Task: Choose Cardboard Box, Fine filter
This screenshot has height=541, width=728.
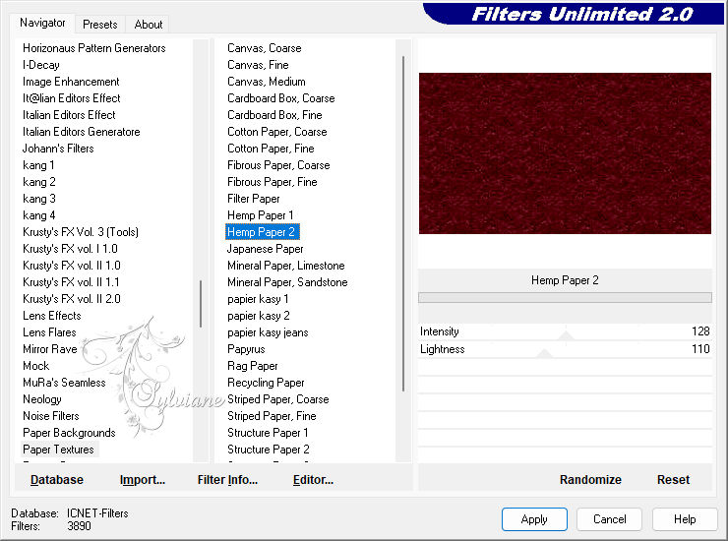Action: [274, 115]
